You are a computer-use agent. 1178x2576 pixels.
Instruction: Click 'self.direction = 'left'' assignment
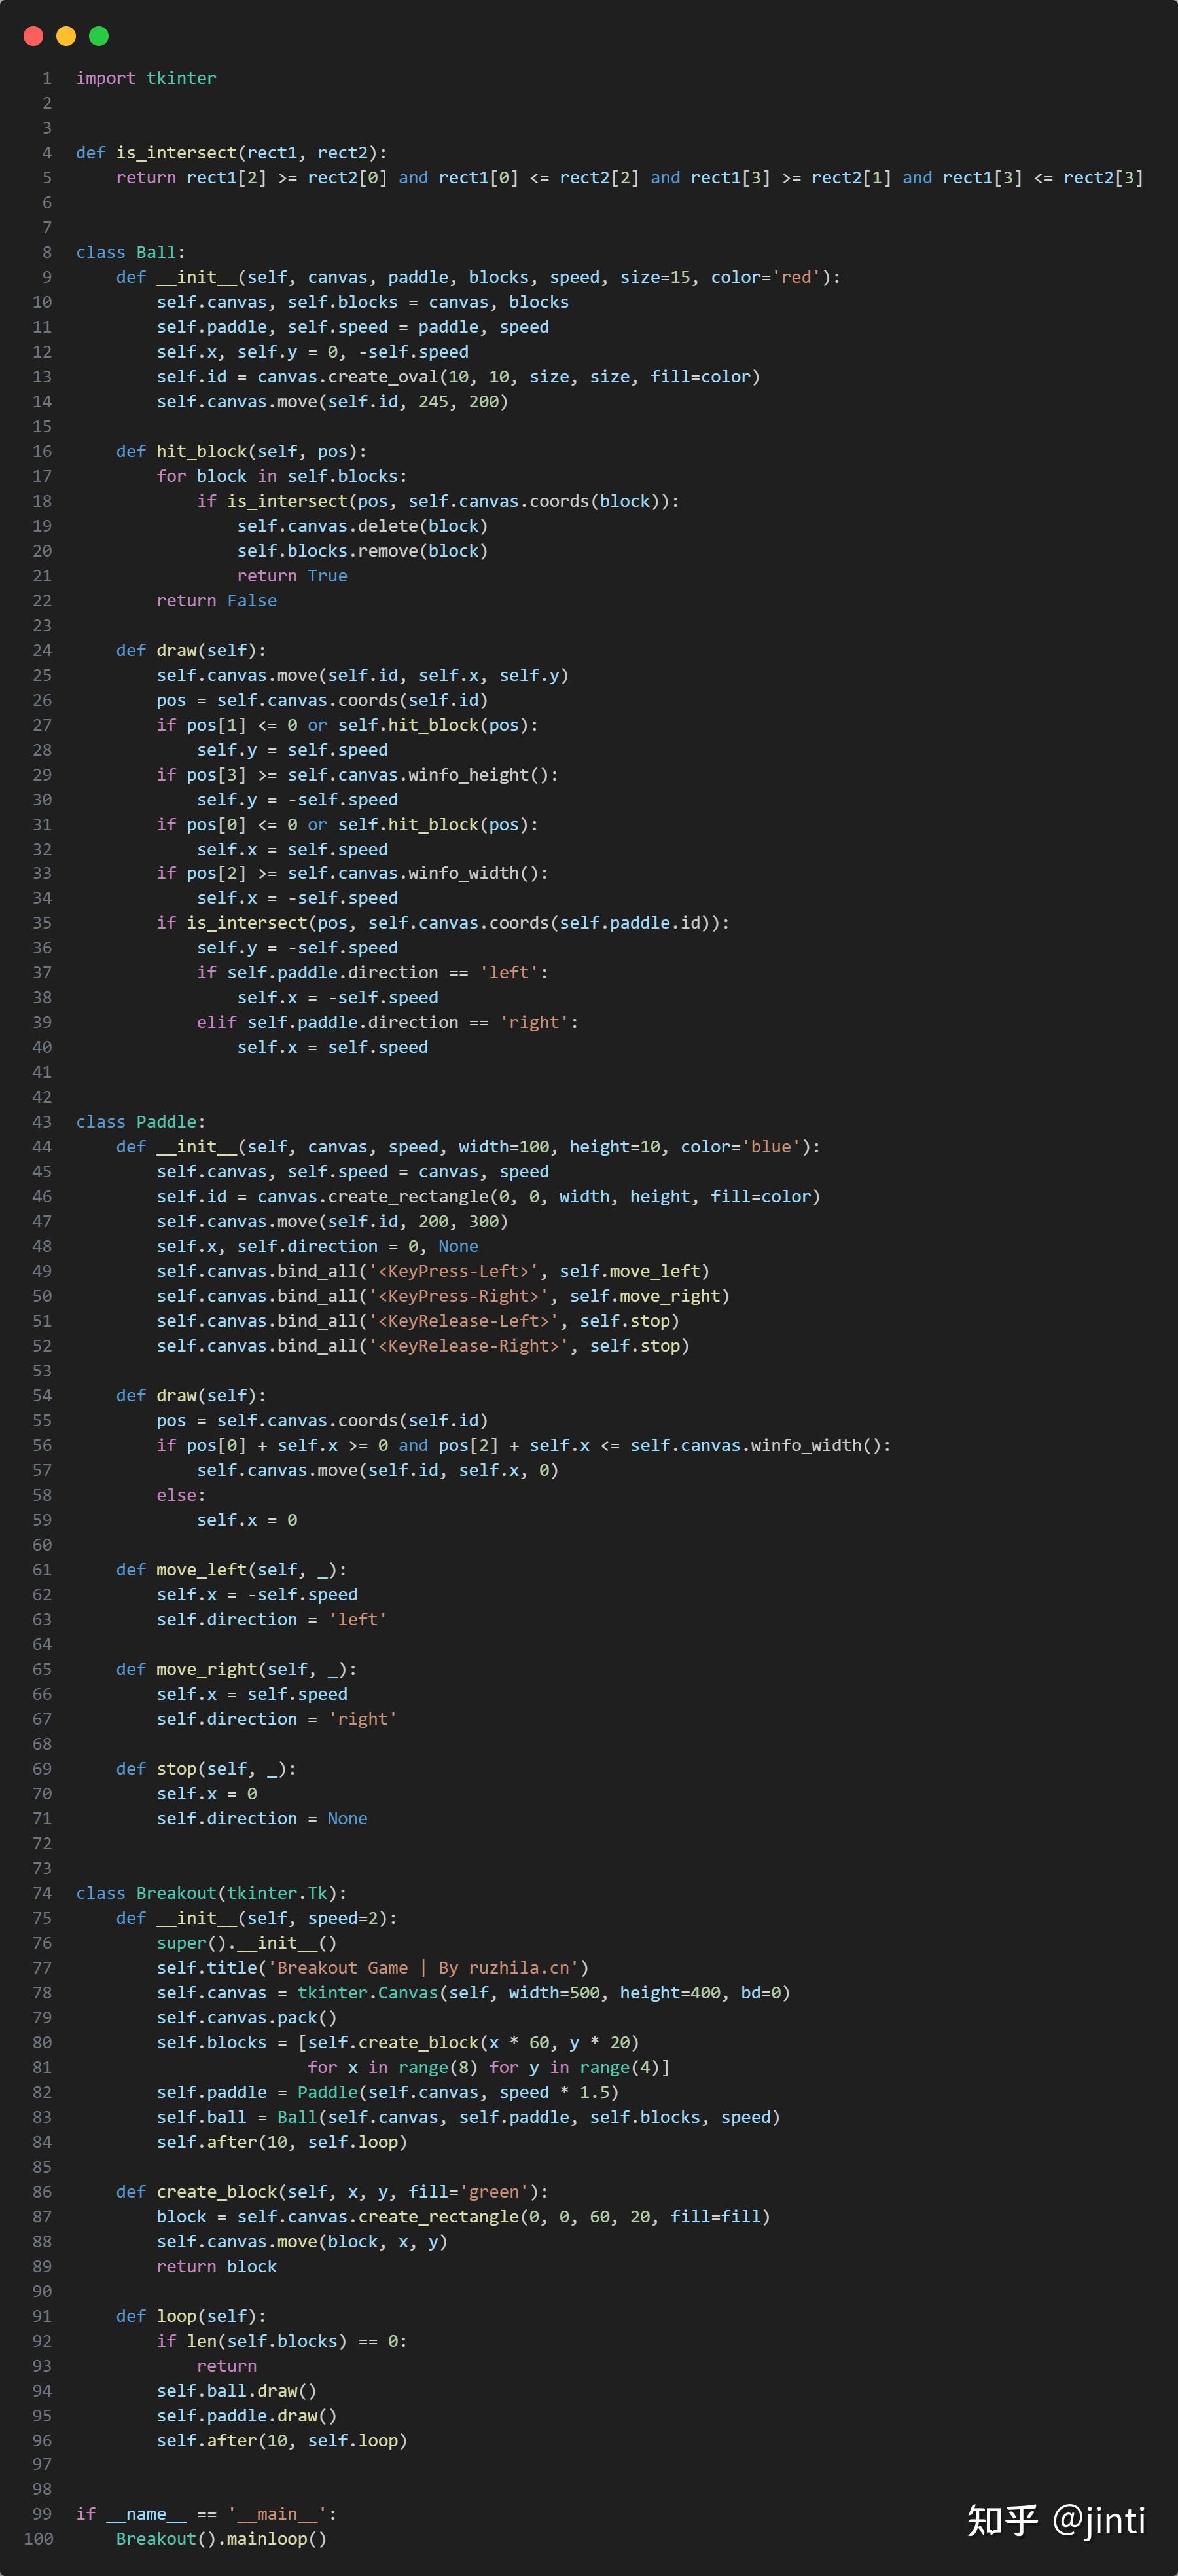click(272, 1619)
